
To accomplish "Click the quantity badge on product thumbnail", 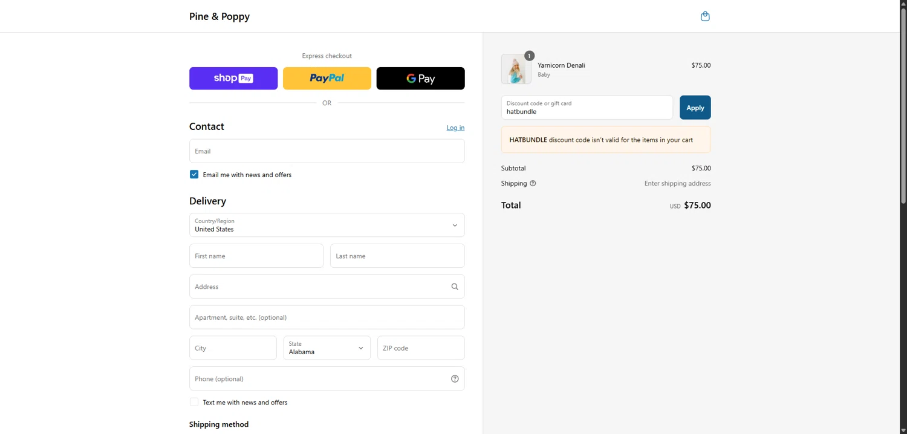I will tap(529, 56).
